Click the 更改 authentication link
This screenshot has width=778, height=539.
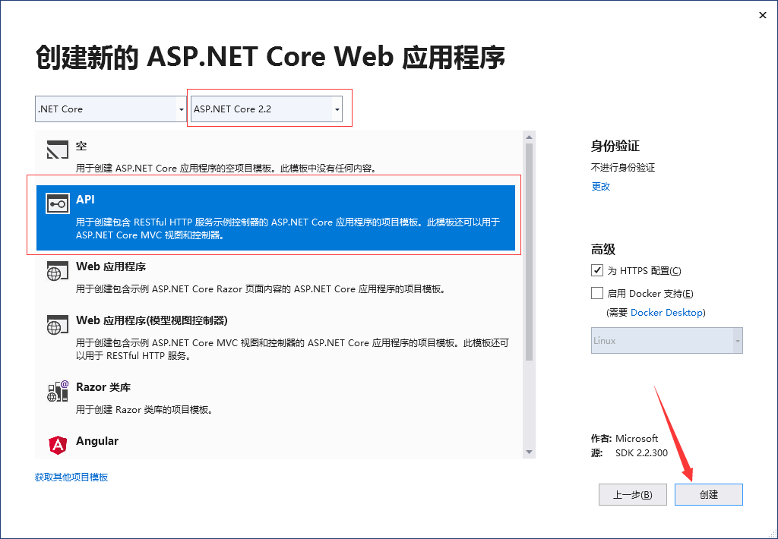pyautogui.click(x=600, y=187)
